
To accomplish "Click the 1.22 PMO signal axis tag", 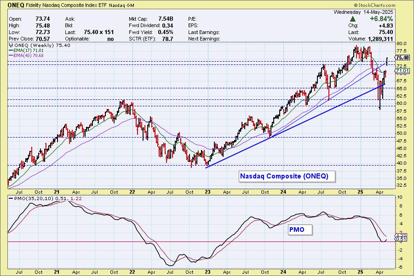I will 402,236.
